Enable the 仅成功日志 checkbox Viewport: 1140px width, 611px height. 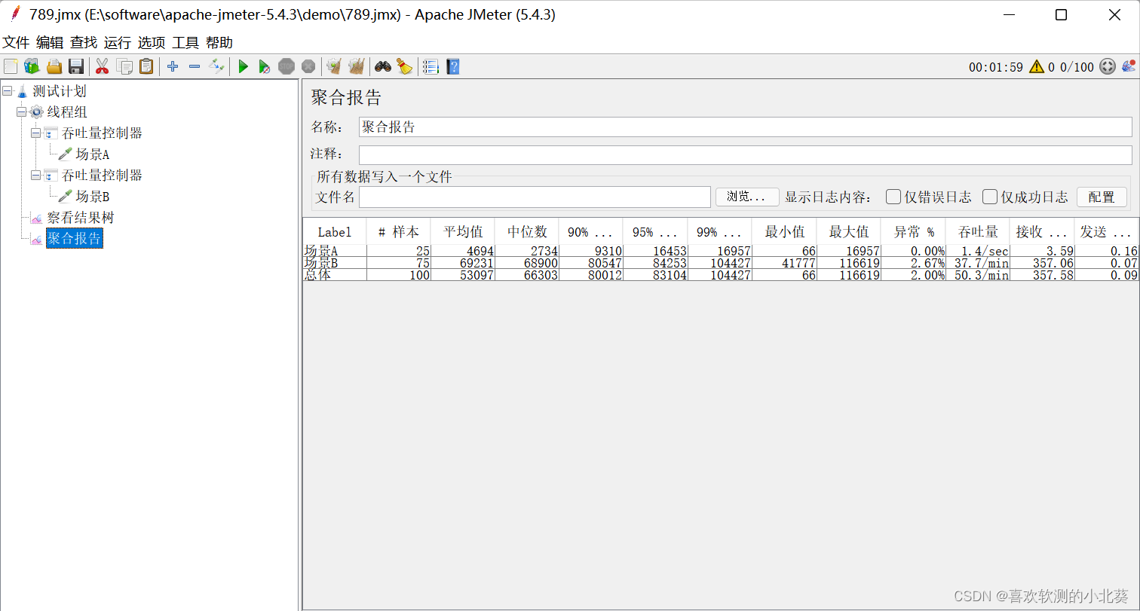click(990, 197)
